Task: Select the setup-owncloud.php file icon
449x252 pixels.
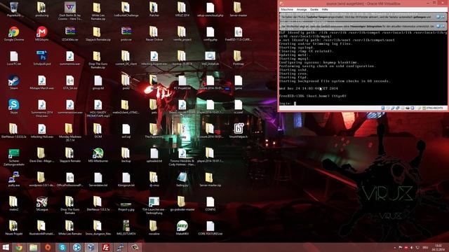Action: [210, 10]
